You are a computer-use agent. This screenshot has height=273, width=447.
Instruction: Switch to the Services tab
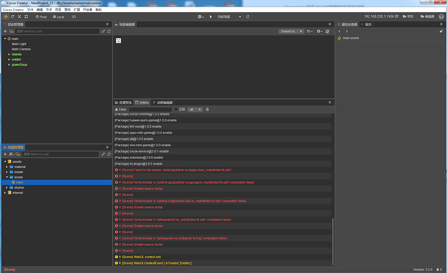pyautogui.click(x=366, y=24)
